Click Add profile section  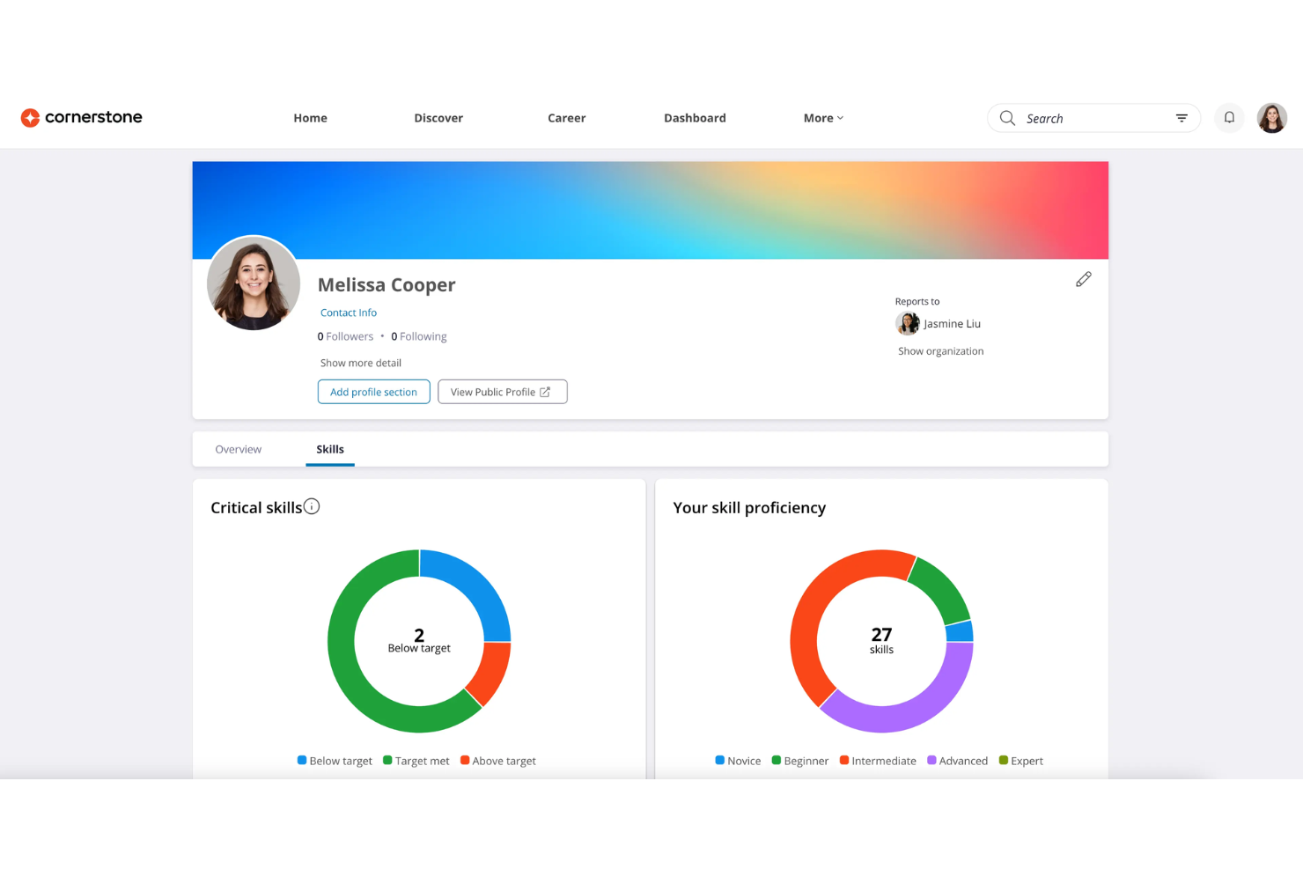[x=373, y=391]
